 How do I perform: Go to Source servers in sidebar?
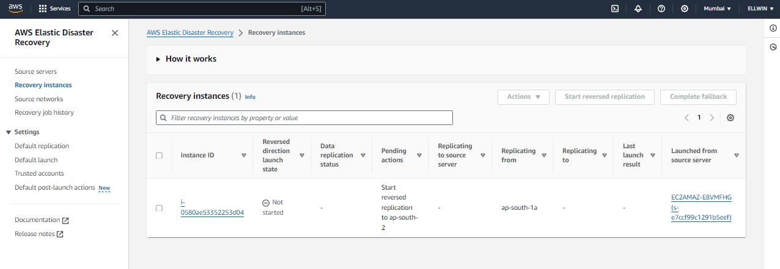[35, 72]
